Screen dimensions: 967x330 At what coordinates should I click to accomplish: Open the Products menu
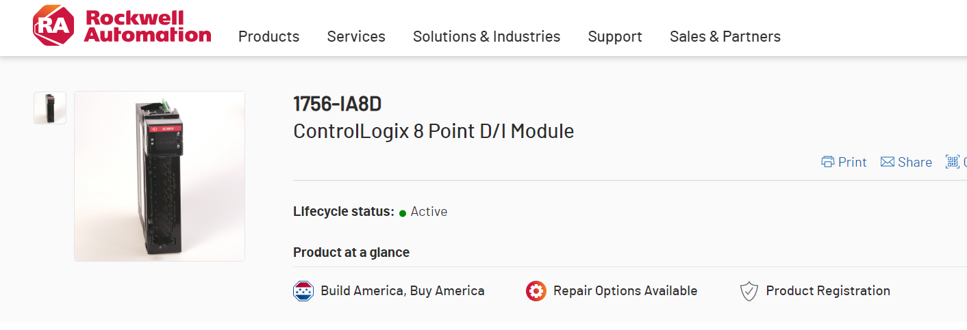pos(268,36)
